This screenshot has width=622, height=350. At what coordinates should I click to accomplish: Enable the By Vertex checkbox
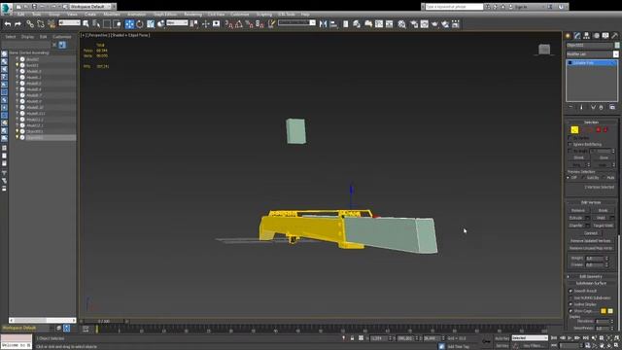coord(570,138)
